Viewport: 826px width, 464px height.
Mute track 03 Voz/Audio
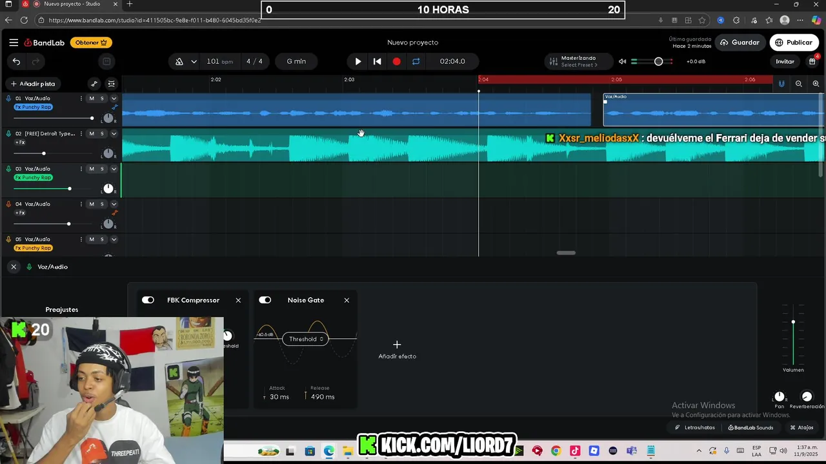click(92, 169)
